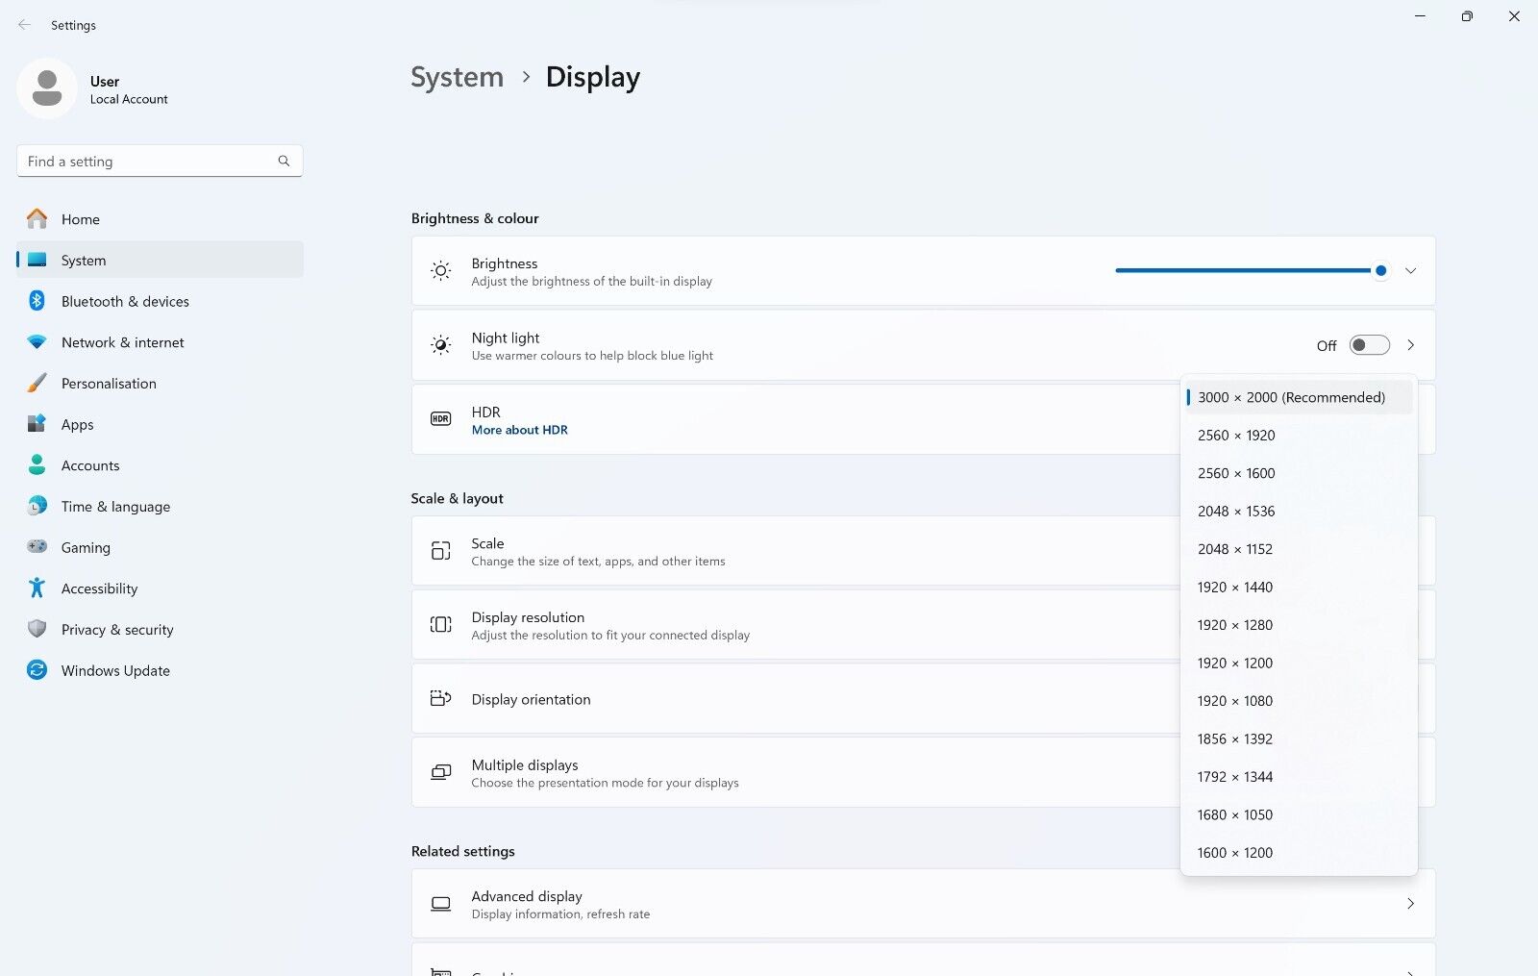
Task: Click the Night light icon
Action: [x=440, y=345]
